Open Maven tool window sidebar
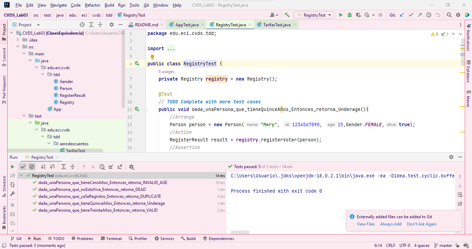 469,99
